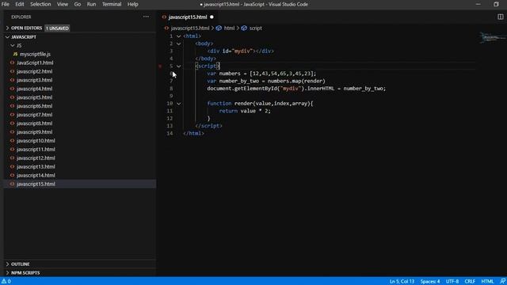Open the Help menu

[x=132, y=4]
